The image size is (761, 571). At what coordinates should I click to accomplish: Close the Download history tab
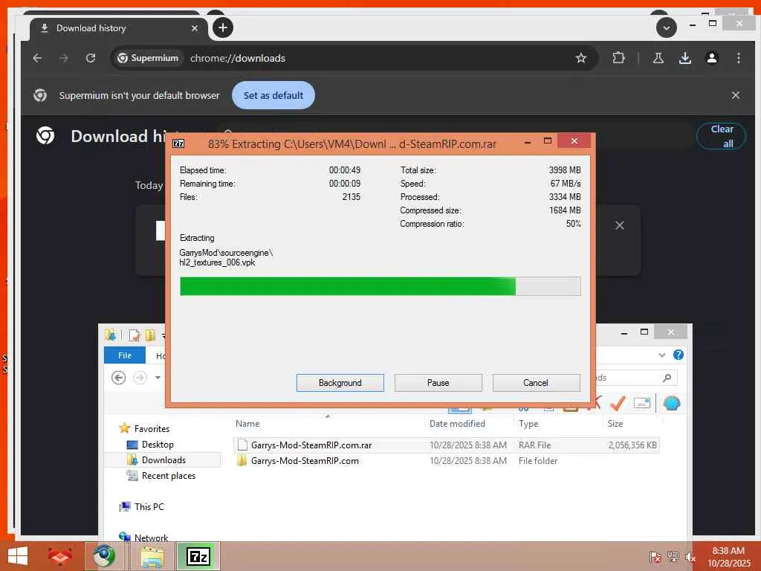point(195,28)
